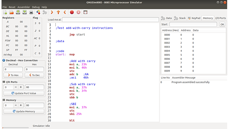This screenshot has width=229, height=129.
Task: Click the Step In right-arrow icon
Action: coord(52,12)
